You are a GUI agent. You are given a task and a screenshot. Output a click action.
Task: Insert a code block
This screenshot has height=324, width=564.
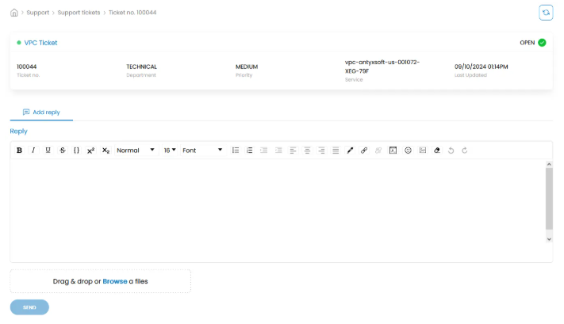pyautogui.click(x=76, y=151)
